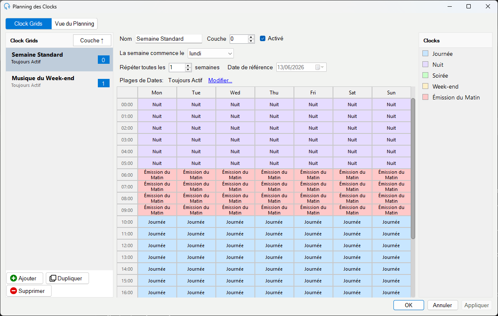Decrease Répéter toutes les weeks spinner

coord(188,69)
